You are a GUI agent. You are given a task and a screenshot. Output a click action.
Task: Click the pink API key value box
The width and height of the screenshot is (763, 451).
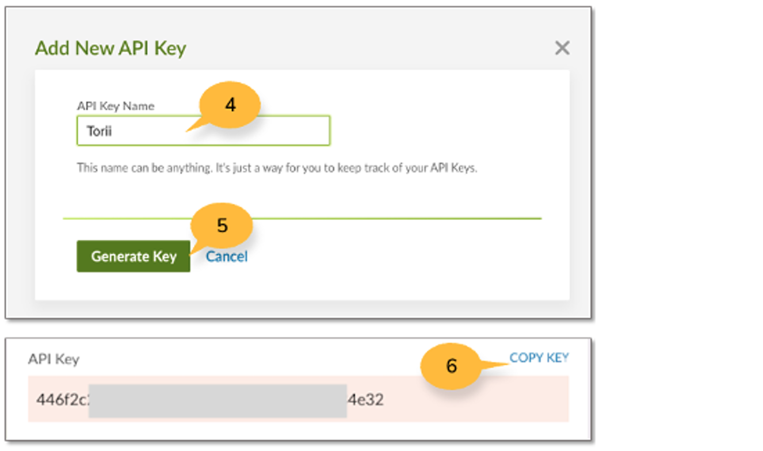(x=298, y=399)
